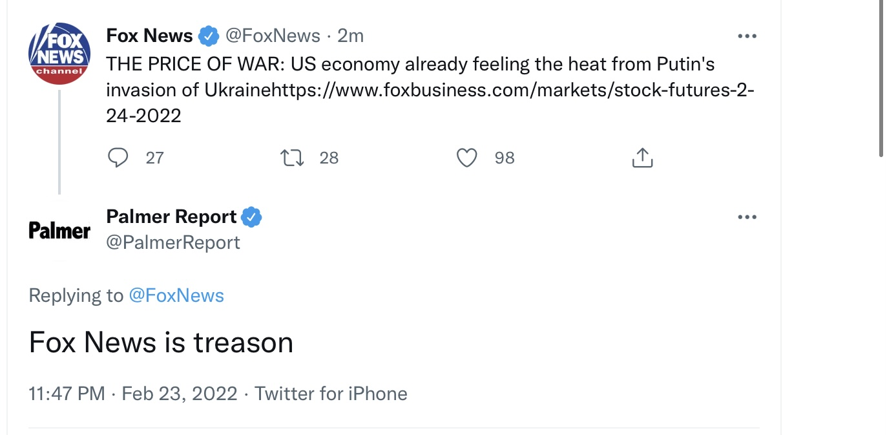
Task: Open more options on Fox News tweet
Action: (747, 36)
